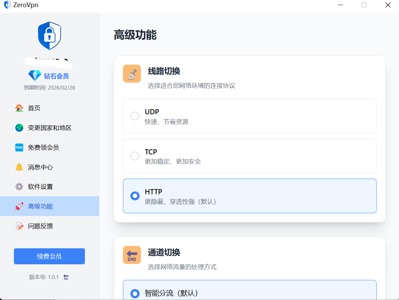Select the HTTP protocol radio button
The width and height of the screenshot is (399, 300).
click(135, 196)
